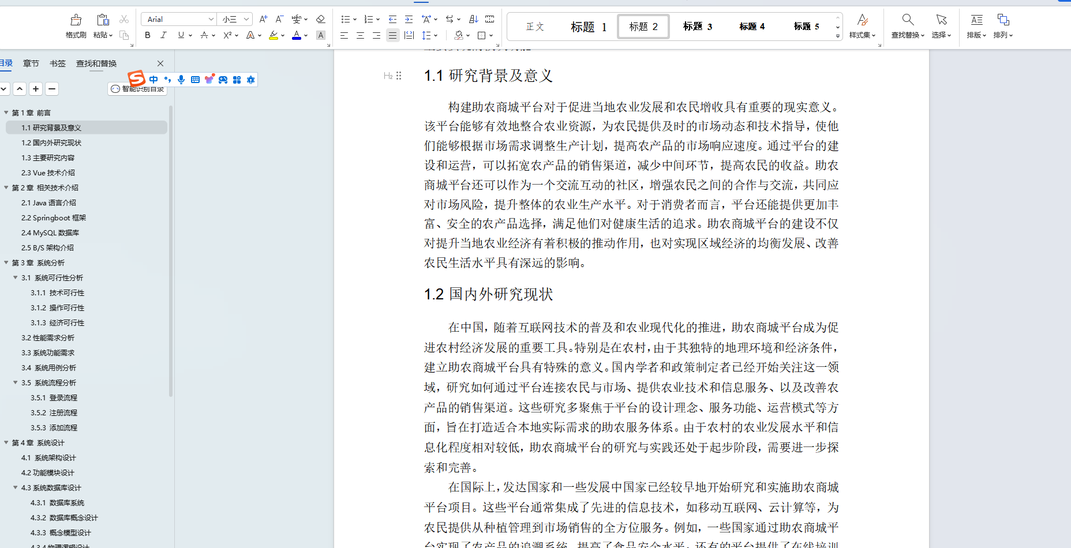
Task: Open the paragraph shading paint bucket
Action: coord(459,35)
